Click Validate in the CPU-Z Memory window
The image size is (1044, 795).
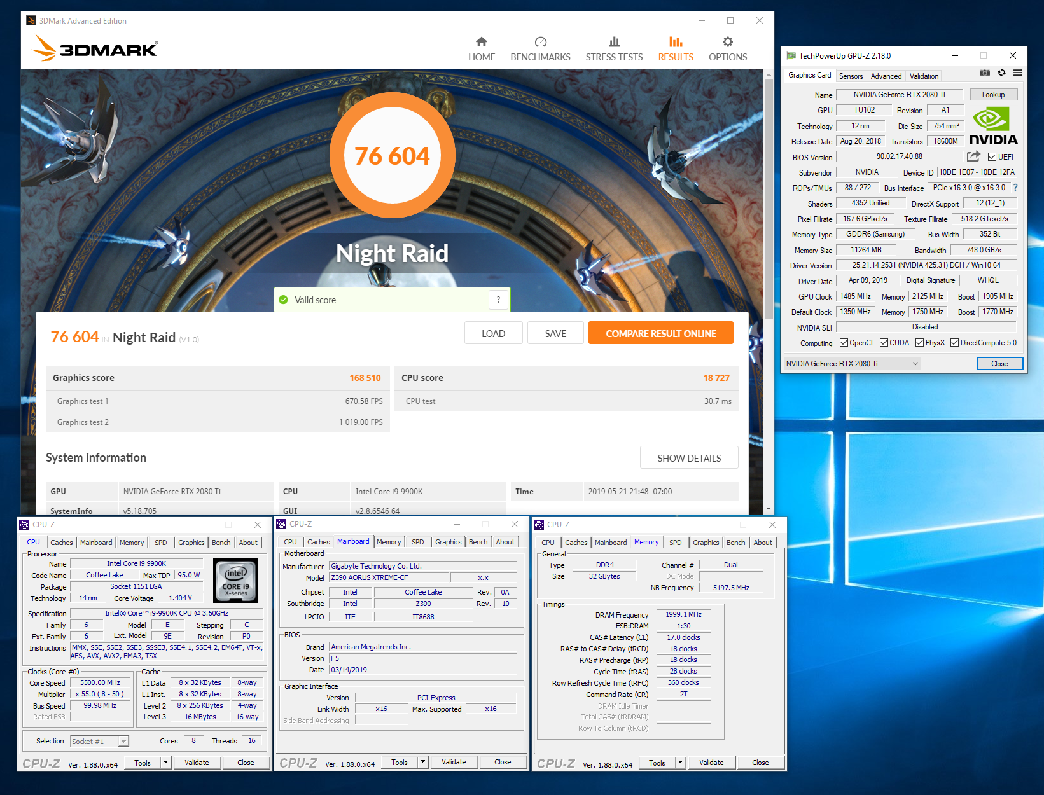click(x=711, y=762)
